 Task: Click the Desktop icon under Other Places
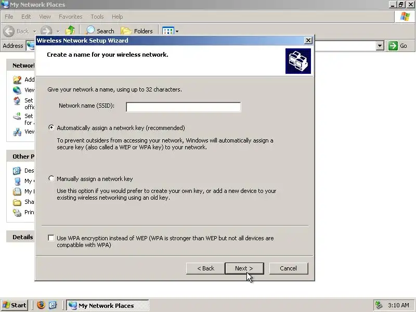pos(17,171)
